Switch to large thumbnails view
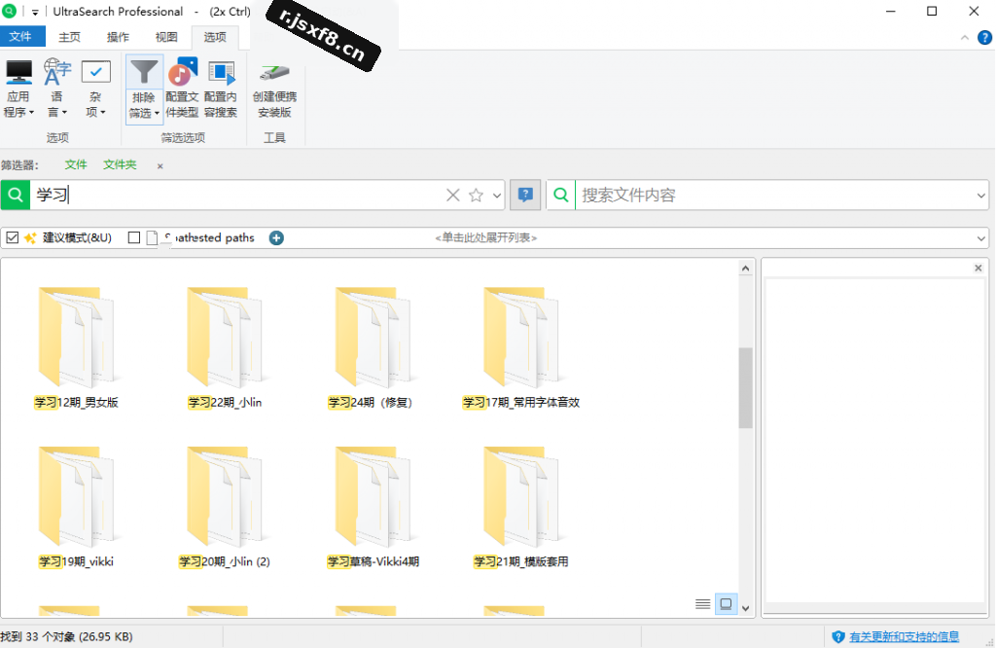This screenshot has height=648, width=996. (x=726, y=603)
